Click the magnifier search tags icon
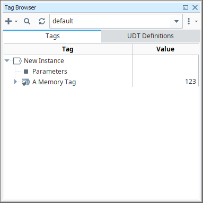 [x=27, y=21]
